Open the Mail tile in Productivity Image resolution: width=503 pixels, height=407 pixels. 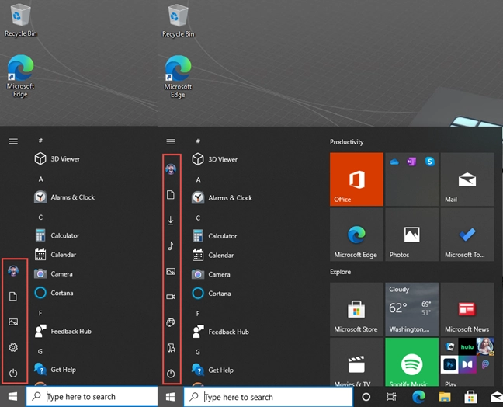467,179
